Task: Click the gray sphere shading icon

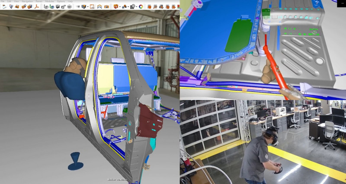Action: tap(133, 6)
